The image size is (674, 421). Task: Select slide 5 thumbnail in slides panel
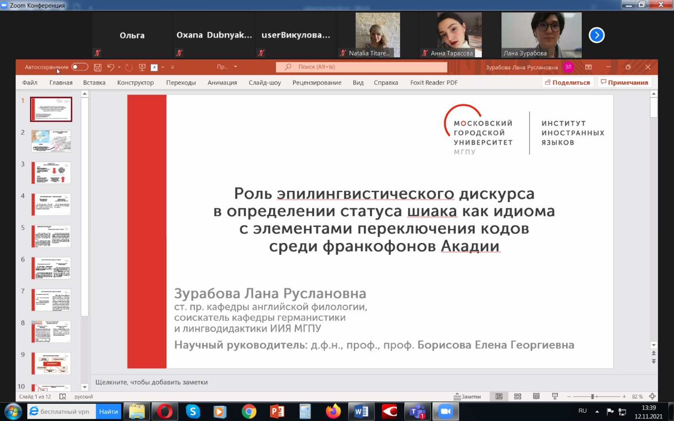tap(50, 236)
